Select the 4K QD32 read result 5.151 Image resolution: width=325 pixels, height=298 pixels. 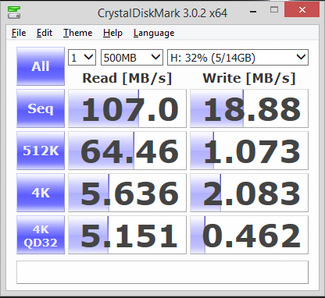(x=127, y=235)
